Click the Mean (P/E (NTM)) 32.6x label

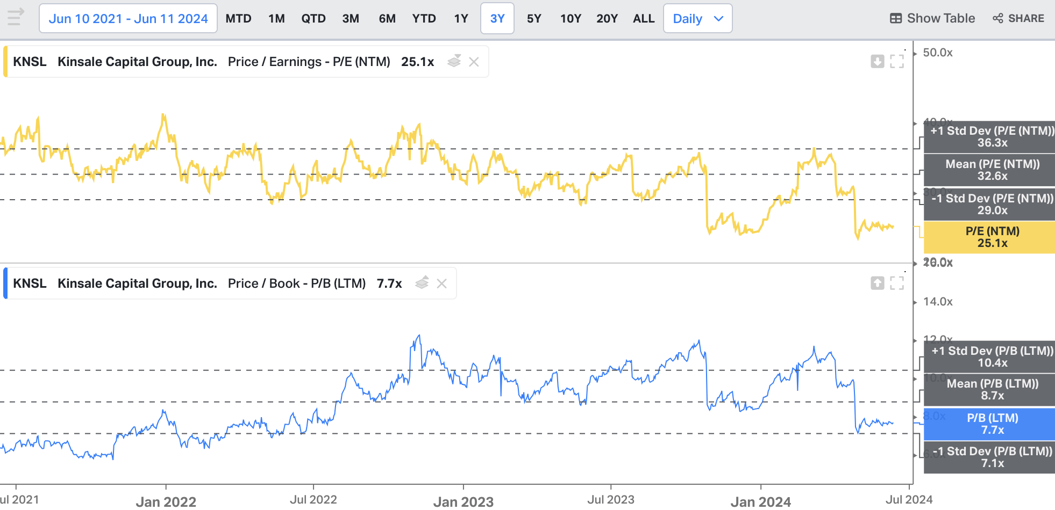[989, 170]
